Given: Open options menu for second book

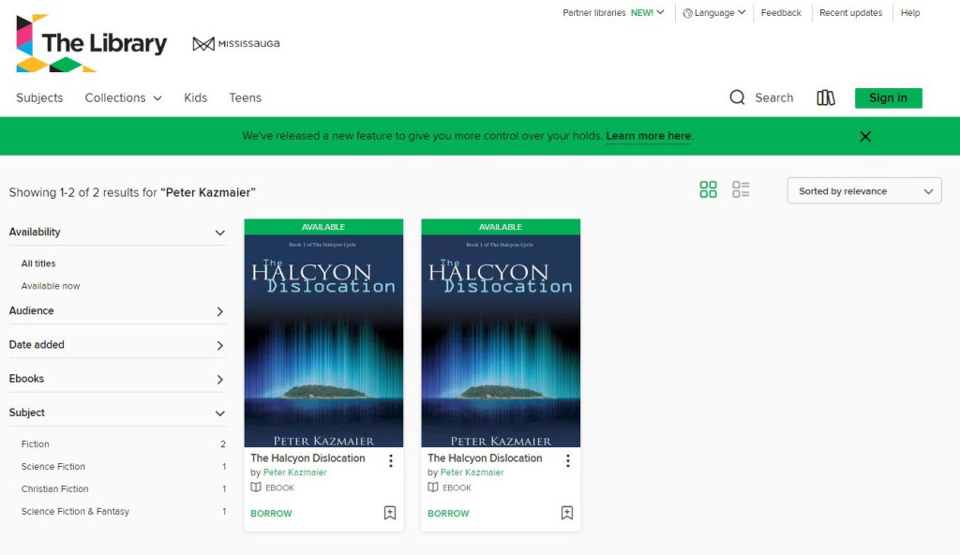Looking at the screenshot, I should (567, 460).
